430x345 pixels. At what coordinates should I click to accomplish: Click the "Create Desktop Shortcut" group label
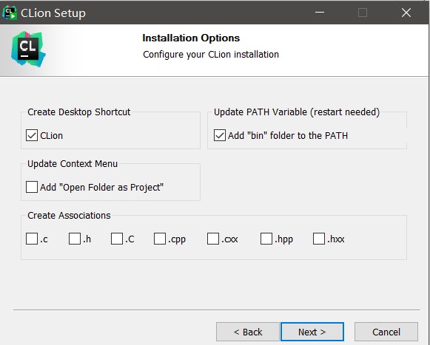[79, 112]
